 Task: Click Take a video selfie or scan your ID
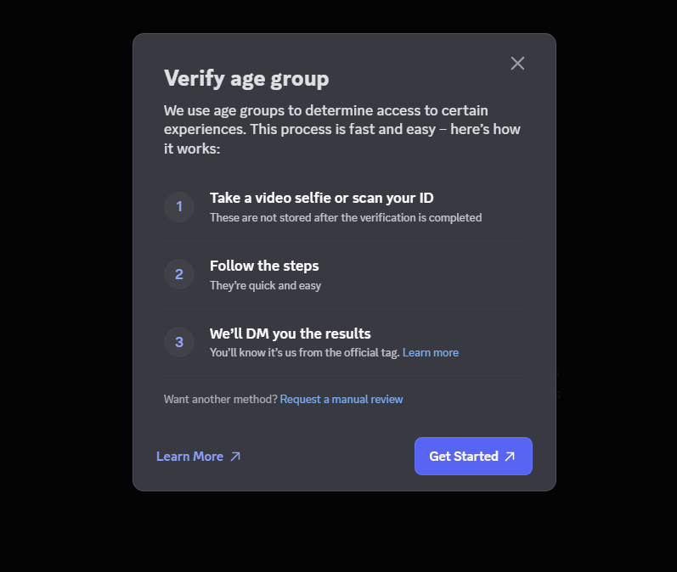pos(322,198)
